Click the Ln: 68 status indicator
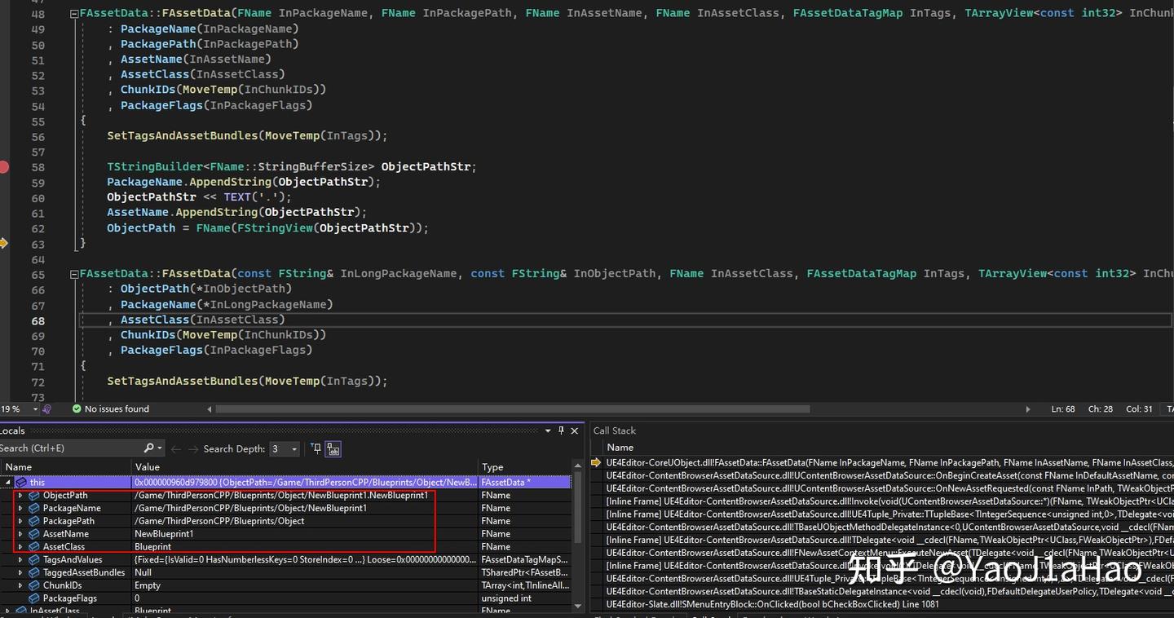Screen dimensions: 1174x618 1063,409
